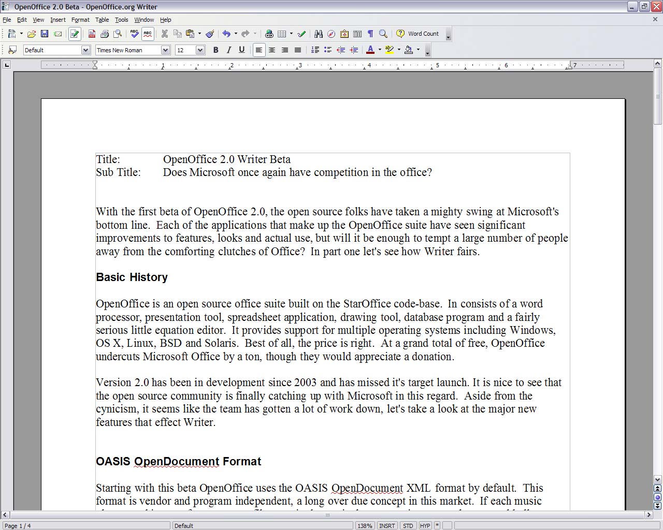Click the Paste clipboard icon
This screenshot has height=530, width=663.
(190, 34)
